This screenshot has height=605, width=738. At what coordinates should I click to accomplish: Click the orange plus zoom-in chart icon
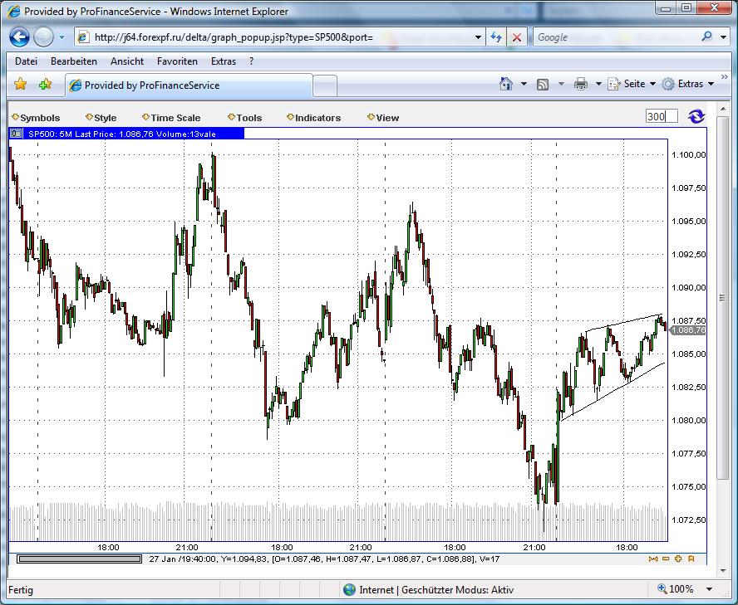[x=678, y=559]
